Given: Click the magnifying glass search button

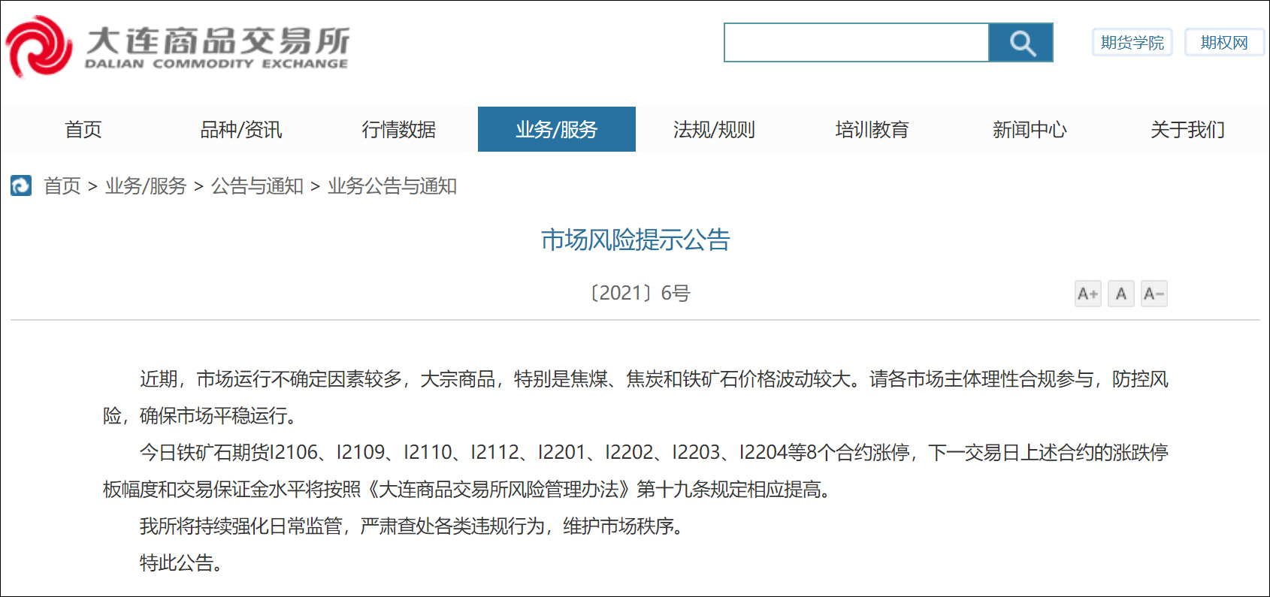Looking at the screenshot, I should click(x=1021, y=43).
